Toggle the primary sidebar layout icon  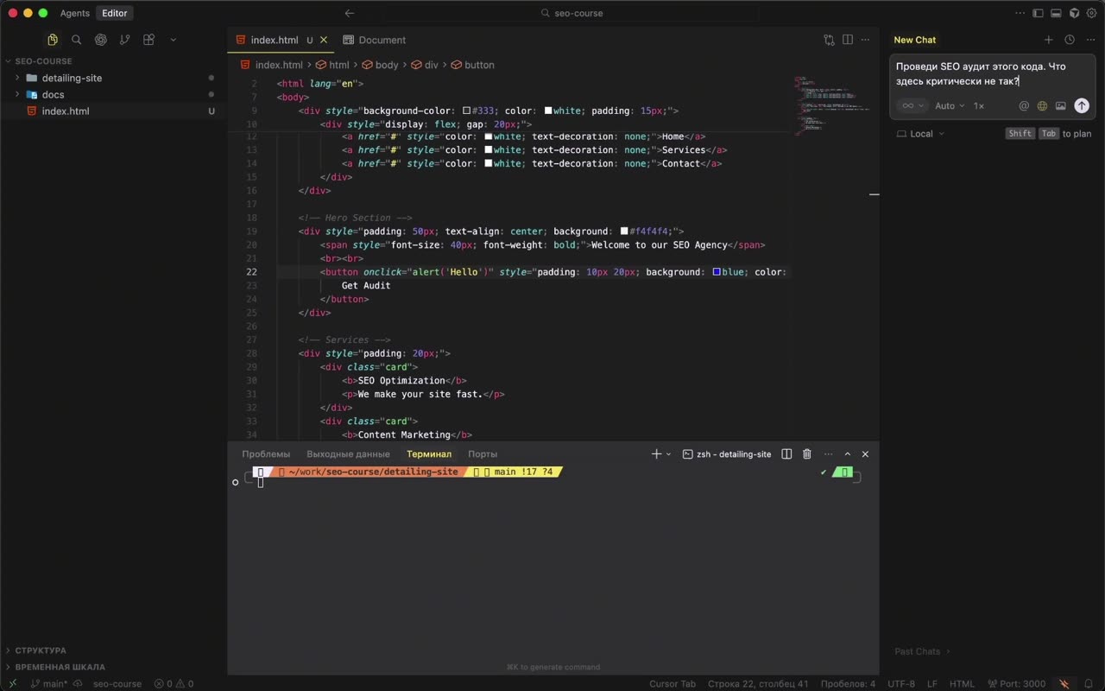pos(1038,13)
